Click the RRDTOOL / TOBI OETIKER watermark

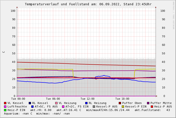(173, 15)
